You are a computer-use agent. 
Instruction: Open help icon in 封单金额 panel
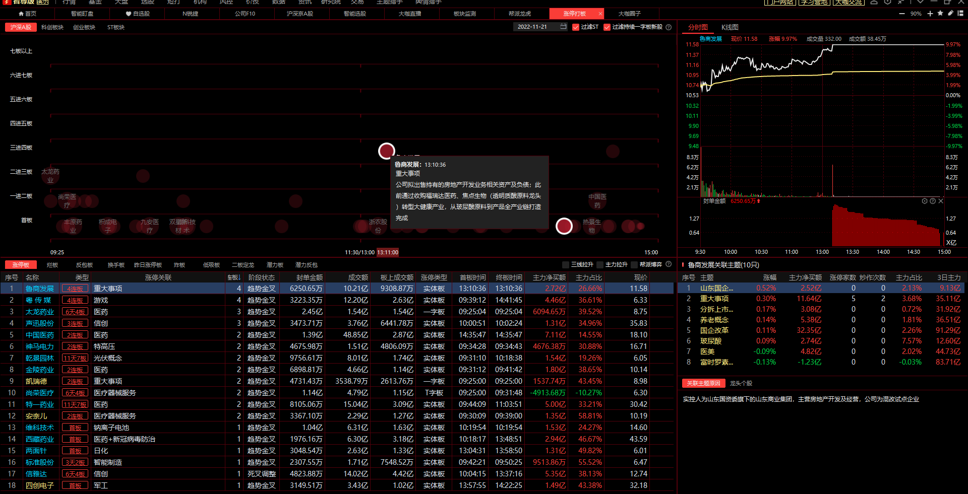click(x=933, y=201)
